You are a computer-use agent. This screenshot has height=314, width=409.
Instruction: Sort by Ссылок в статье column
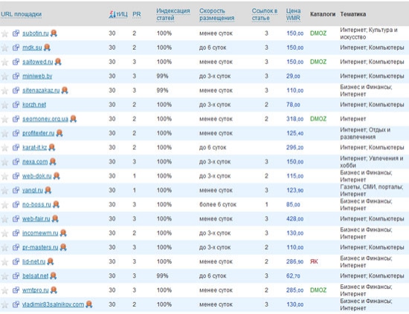[x=265, y=15]
